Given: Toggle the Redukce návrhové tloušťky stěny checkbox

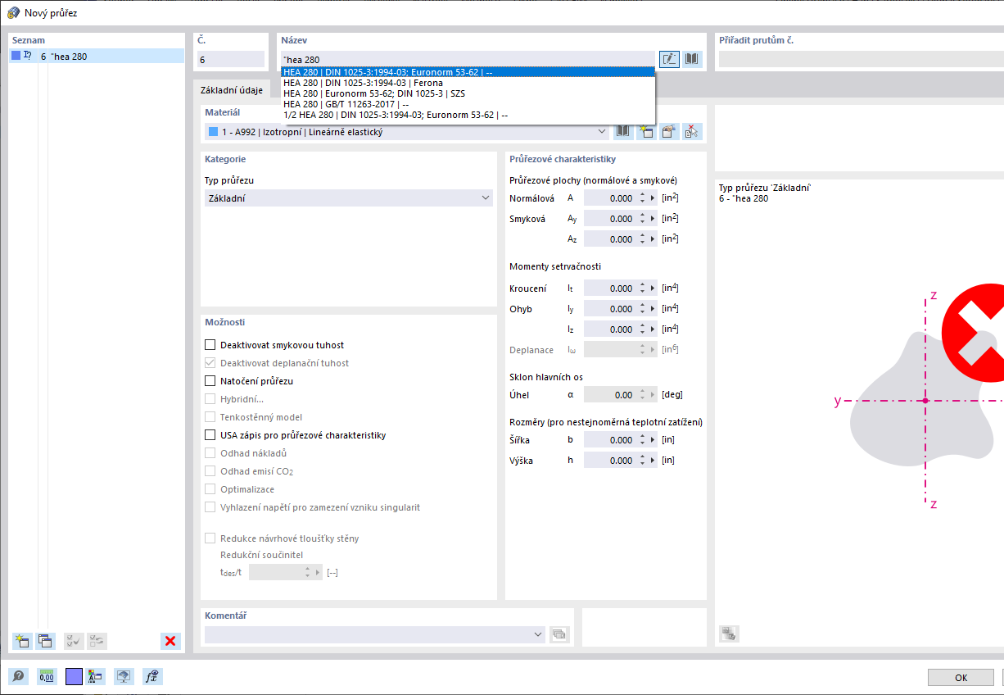Looking at the screenshot, I should point(210,538).
